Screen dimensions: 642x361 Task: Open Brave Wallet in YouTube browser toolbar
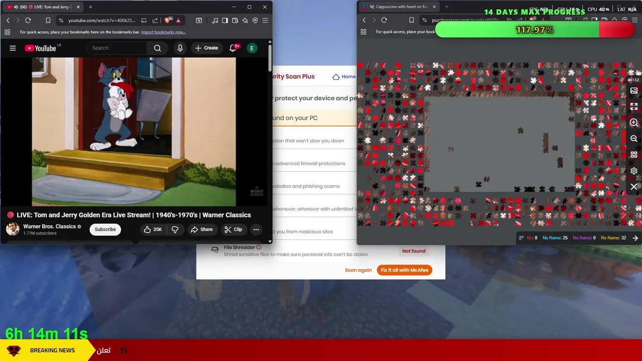click(x=235, y=21)
